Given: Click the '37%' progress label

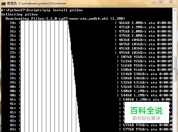Looking at the screenshot, I should coord(13,53).
